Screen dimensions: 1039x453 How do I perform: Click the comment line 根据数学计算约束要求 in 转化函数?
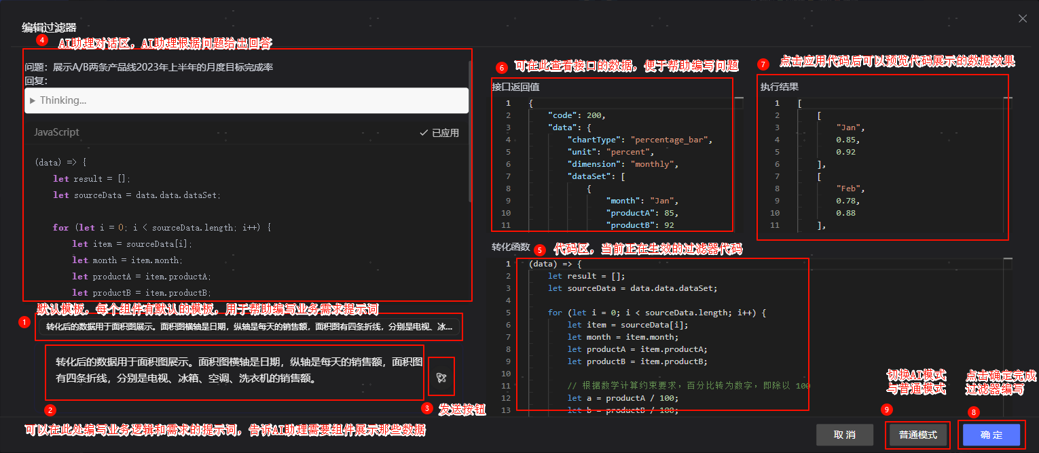689,386
